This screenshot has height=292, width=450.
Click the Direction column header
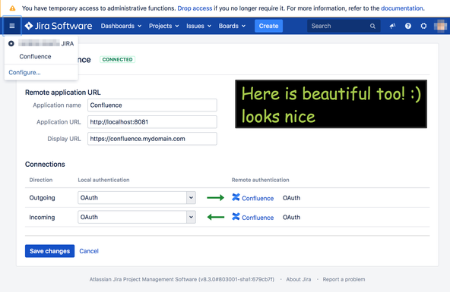[41, 180]
